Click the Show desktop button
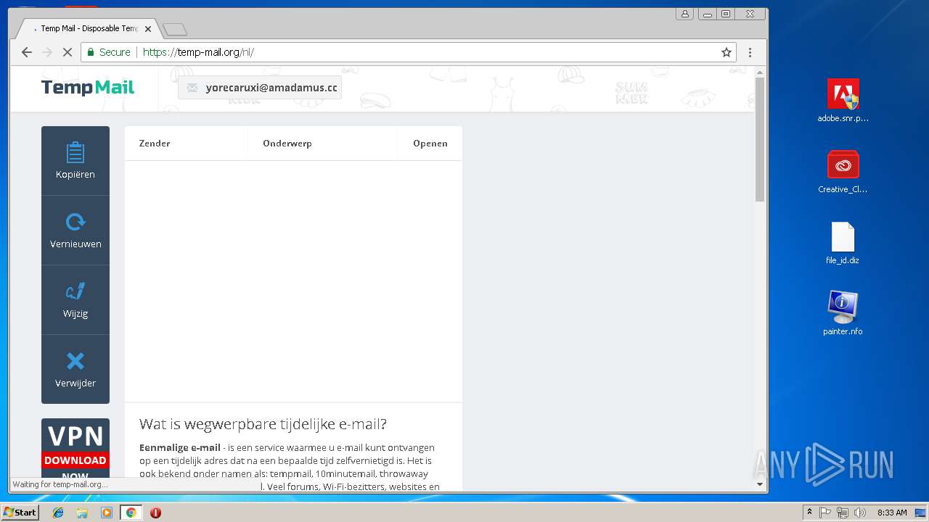Viewport: 929px width, 522px height. (x=920, y=513)
